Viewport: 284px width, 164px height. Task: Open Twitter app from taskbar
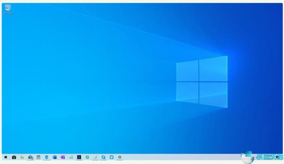(x=112, y=157)
